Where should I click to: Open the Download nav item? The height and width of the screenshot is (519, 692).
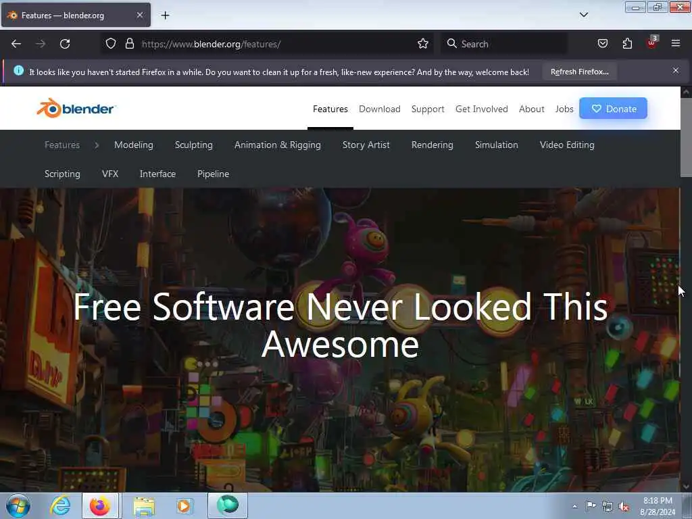(380, 109)
